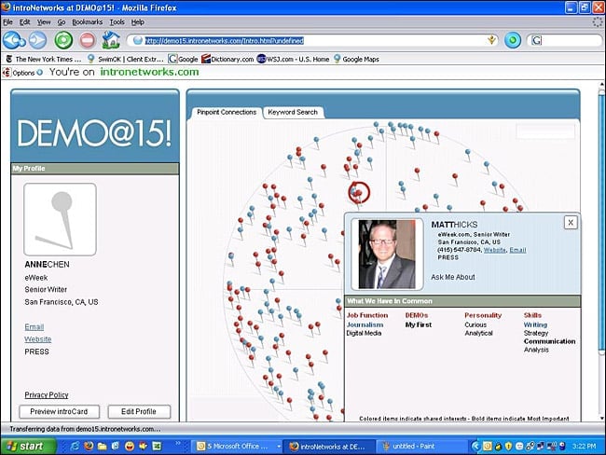606x455 pixels.
Task: Open the Google bookmark in bookmarks bar
Action: [x=183, y=59]
